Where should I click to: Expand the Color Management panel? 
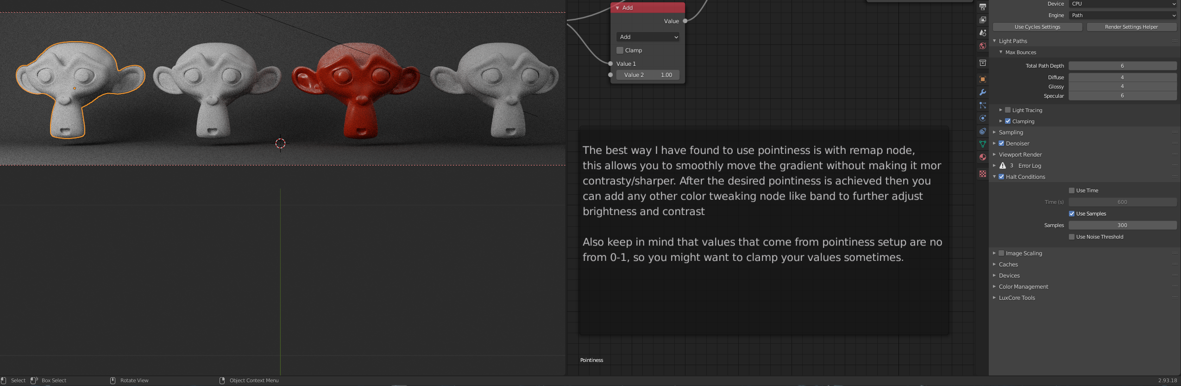[1023, 287]
